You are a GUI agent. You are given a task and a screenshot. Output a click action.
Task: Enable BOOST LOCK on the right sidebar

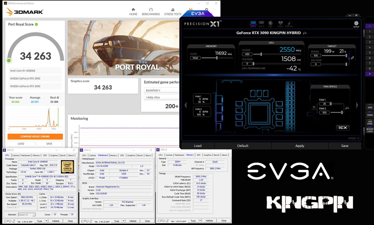point(370,130)
